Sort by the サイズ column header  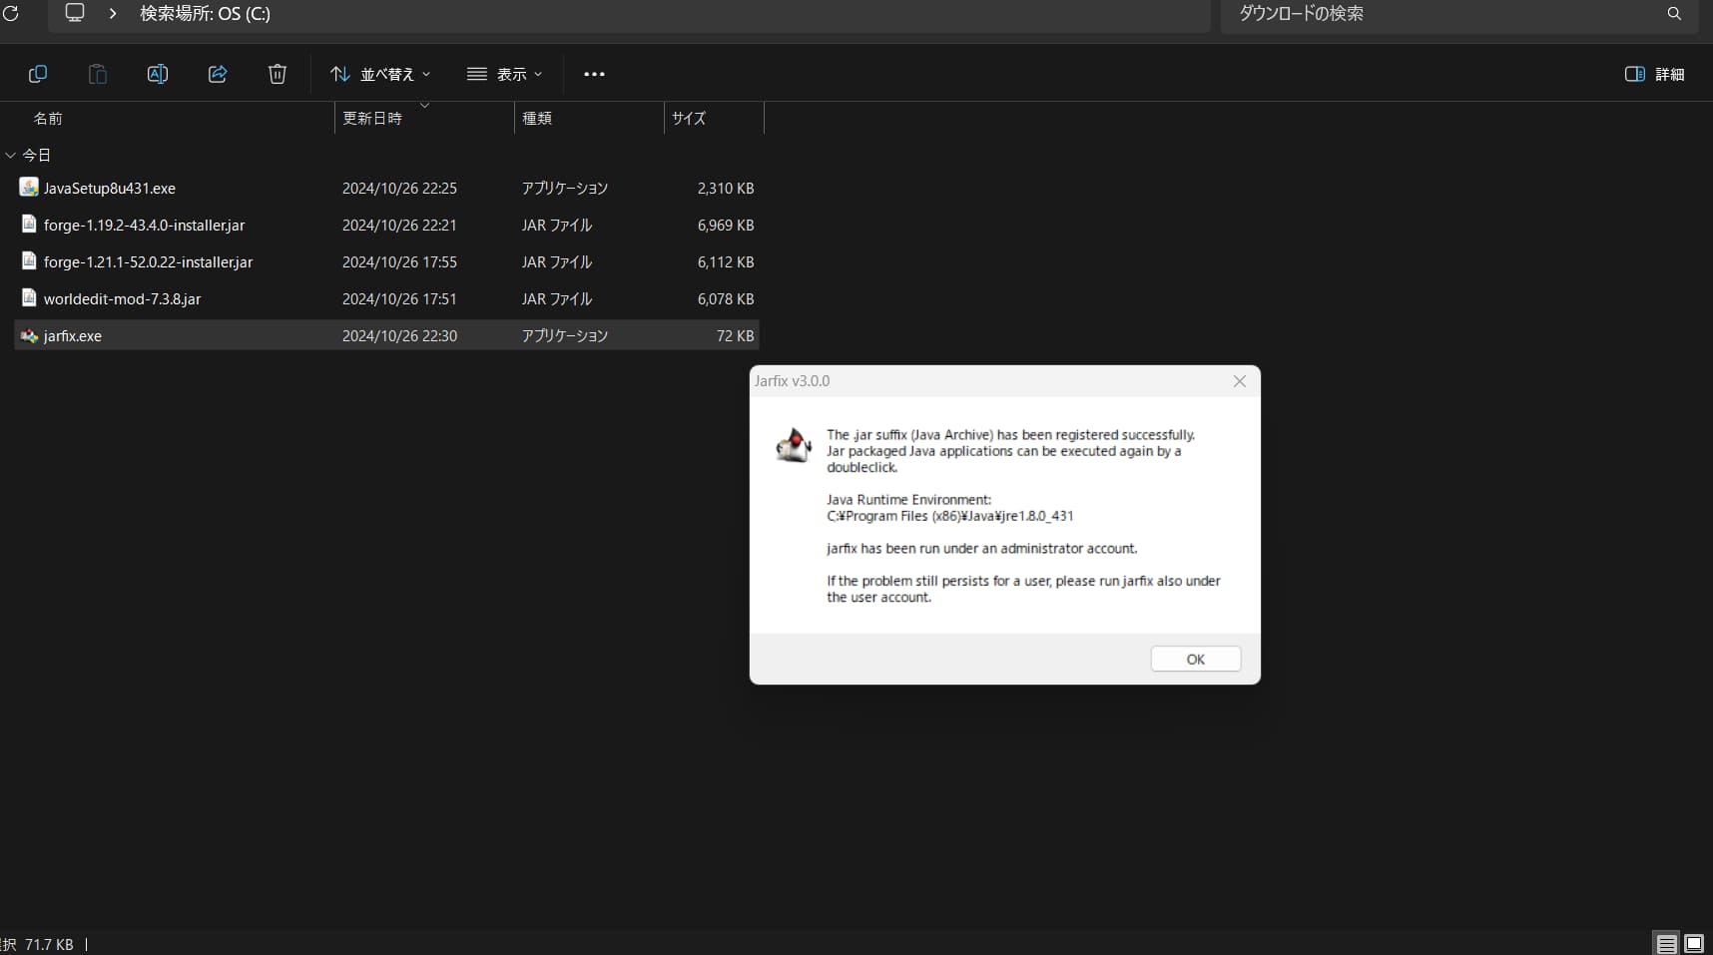point(689,118)
